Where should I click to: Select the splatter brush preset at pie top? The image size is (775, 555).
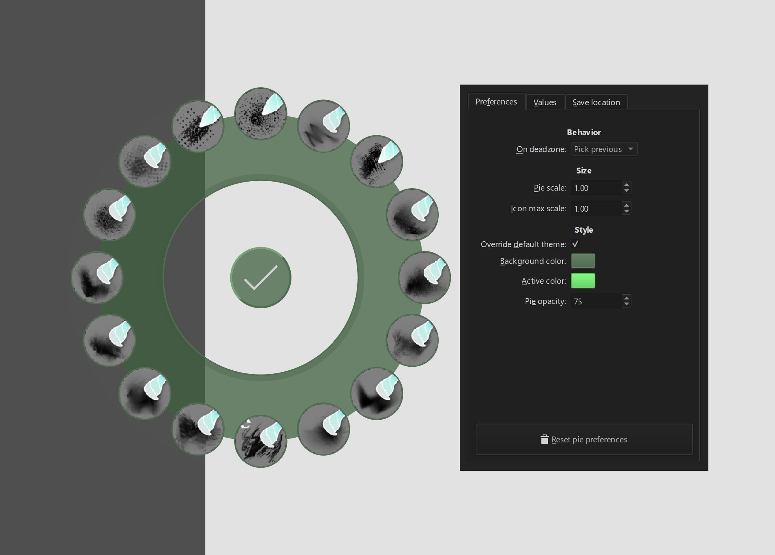point(261,113)
